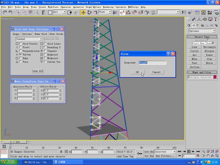The height and width of the screenshot is (165, 220).
Task: Click the Clear All snaps button
Action: (37, 71)
